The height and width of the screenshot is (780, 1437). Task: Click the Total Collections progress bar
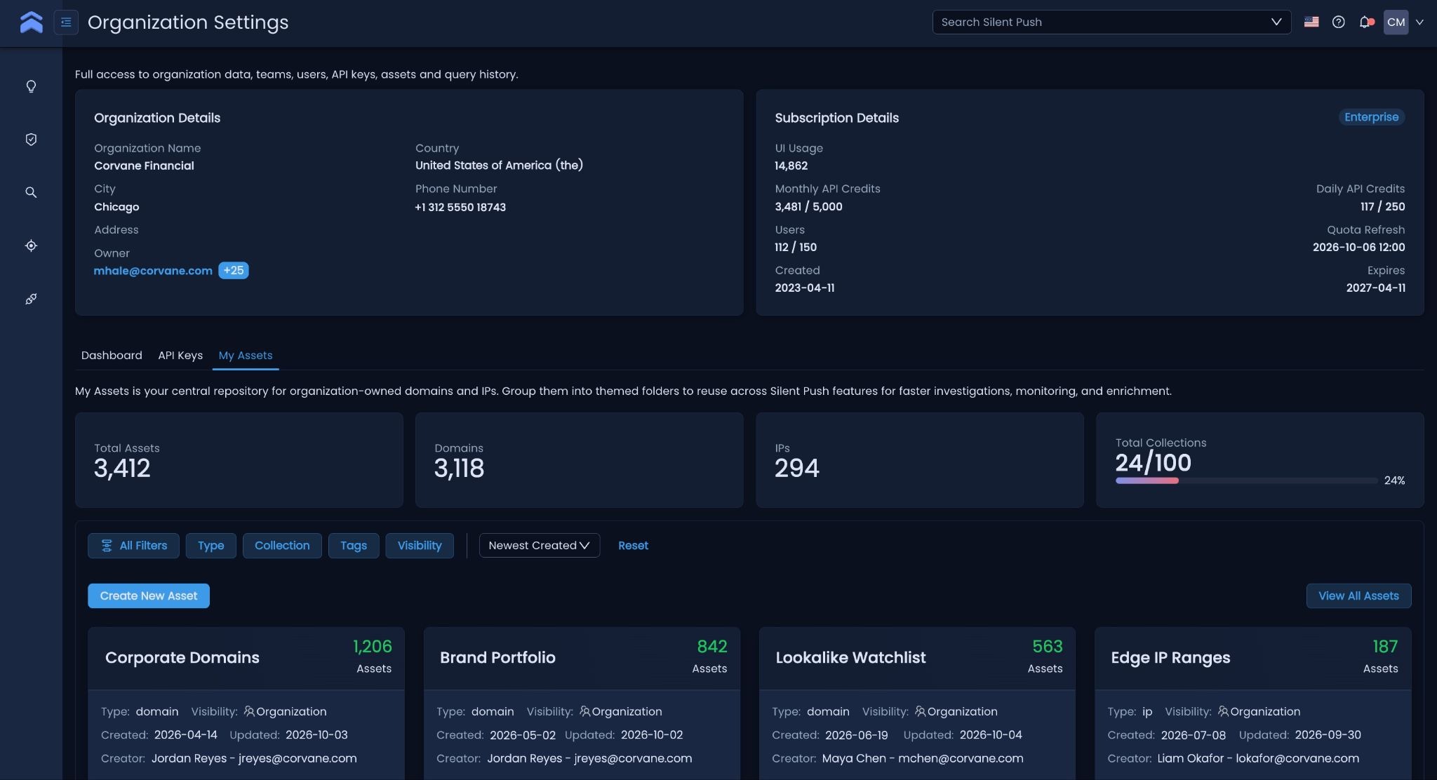point(1246,480)
